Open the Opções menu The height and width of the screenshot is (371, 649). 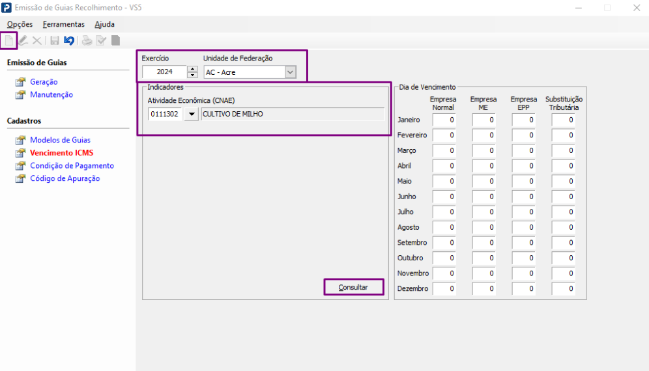point(20,24)
